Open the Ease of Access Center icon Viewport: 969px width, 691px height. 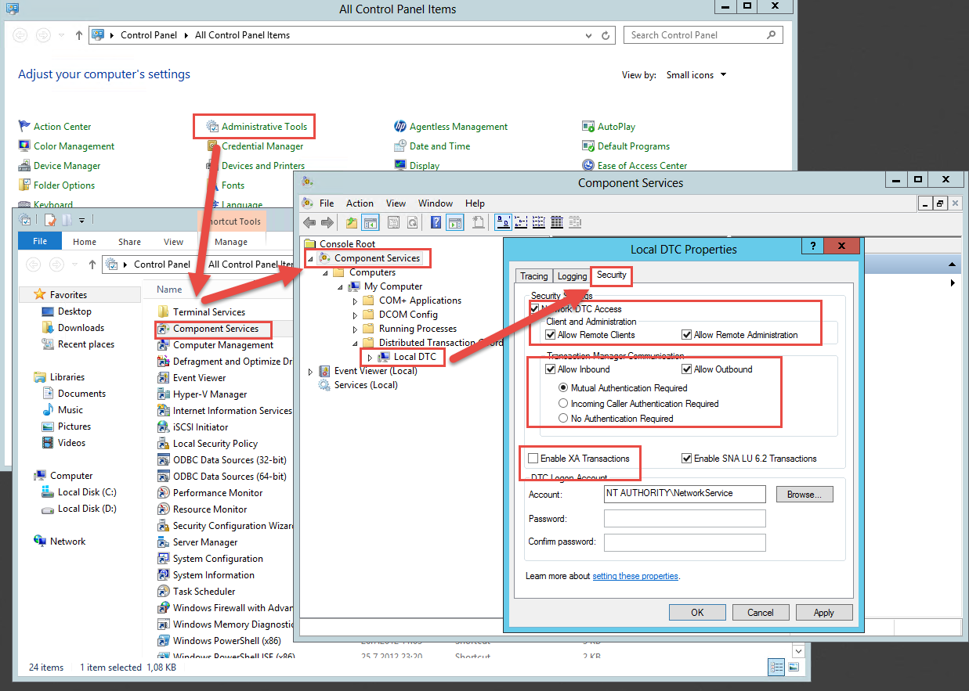coord(589,166)
